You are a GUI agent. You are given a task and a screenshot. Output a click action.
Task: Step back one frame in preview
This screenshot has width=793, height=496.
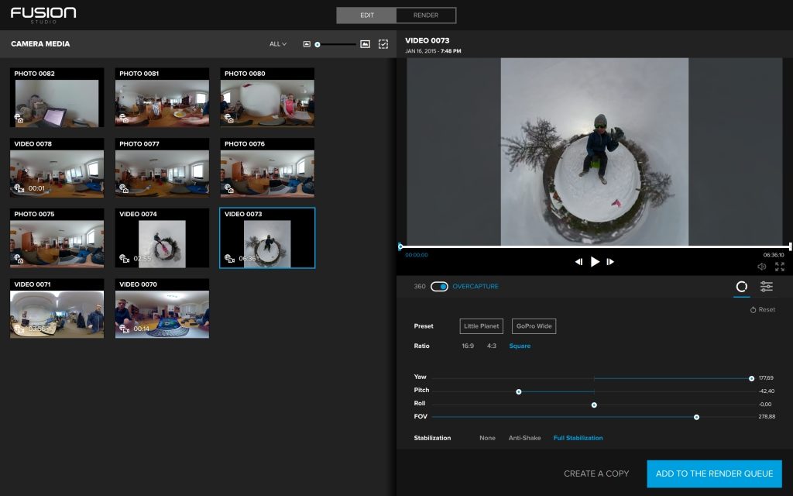(x=578, y=262)
